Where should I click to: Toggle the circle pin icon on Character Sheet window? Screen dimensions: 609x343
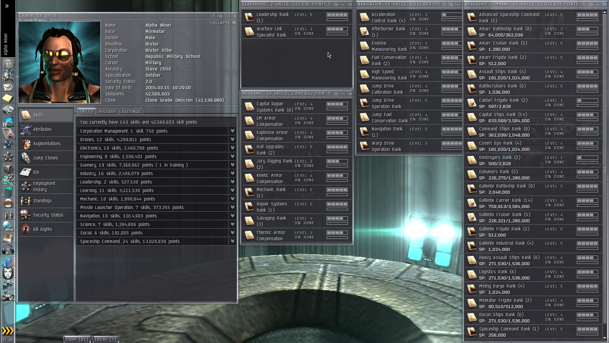[220, 16]
